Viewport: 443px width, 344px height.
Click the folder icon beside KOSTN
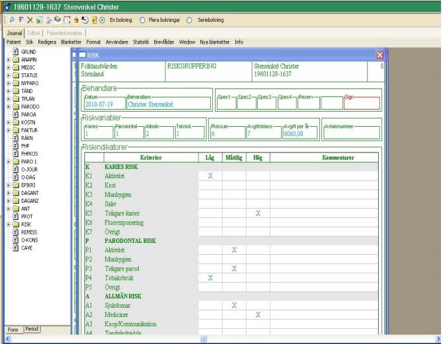pos(16,122)
